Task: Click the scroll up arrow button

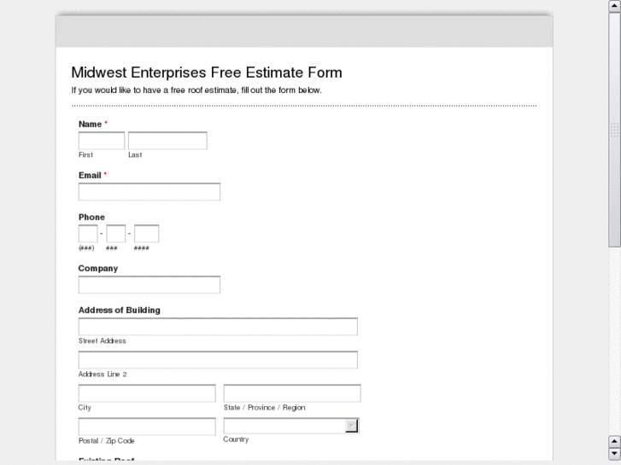Action: pyautogui.click(x=614, y=441)
